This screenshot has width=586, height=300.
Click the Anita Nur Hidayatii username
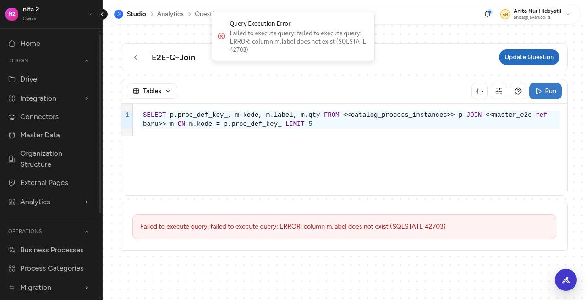(x=537, y=11)
